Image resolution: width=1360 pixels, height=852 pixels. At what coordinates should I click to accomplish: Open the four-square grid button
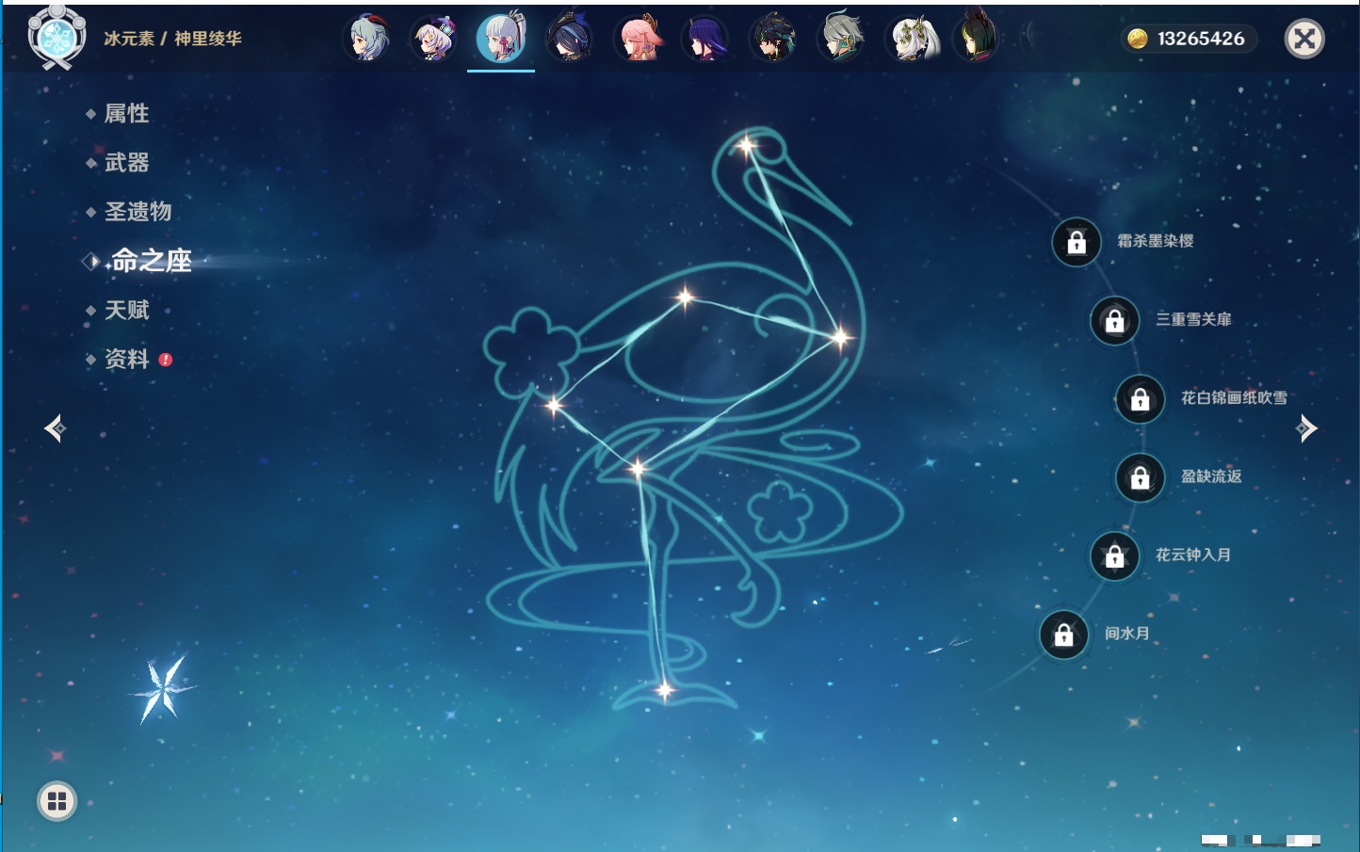tap(57, 801)
